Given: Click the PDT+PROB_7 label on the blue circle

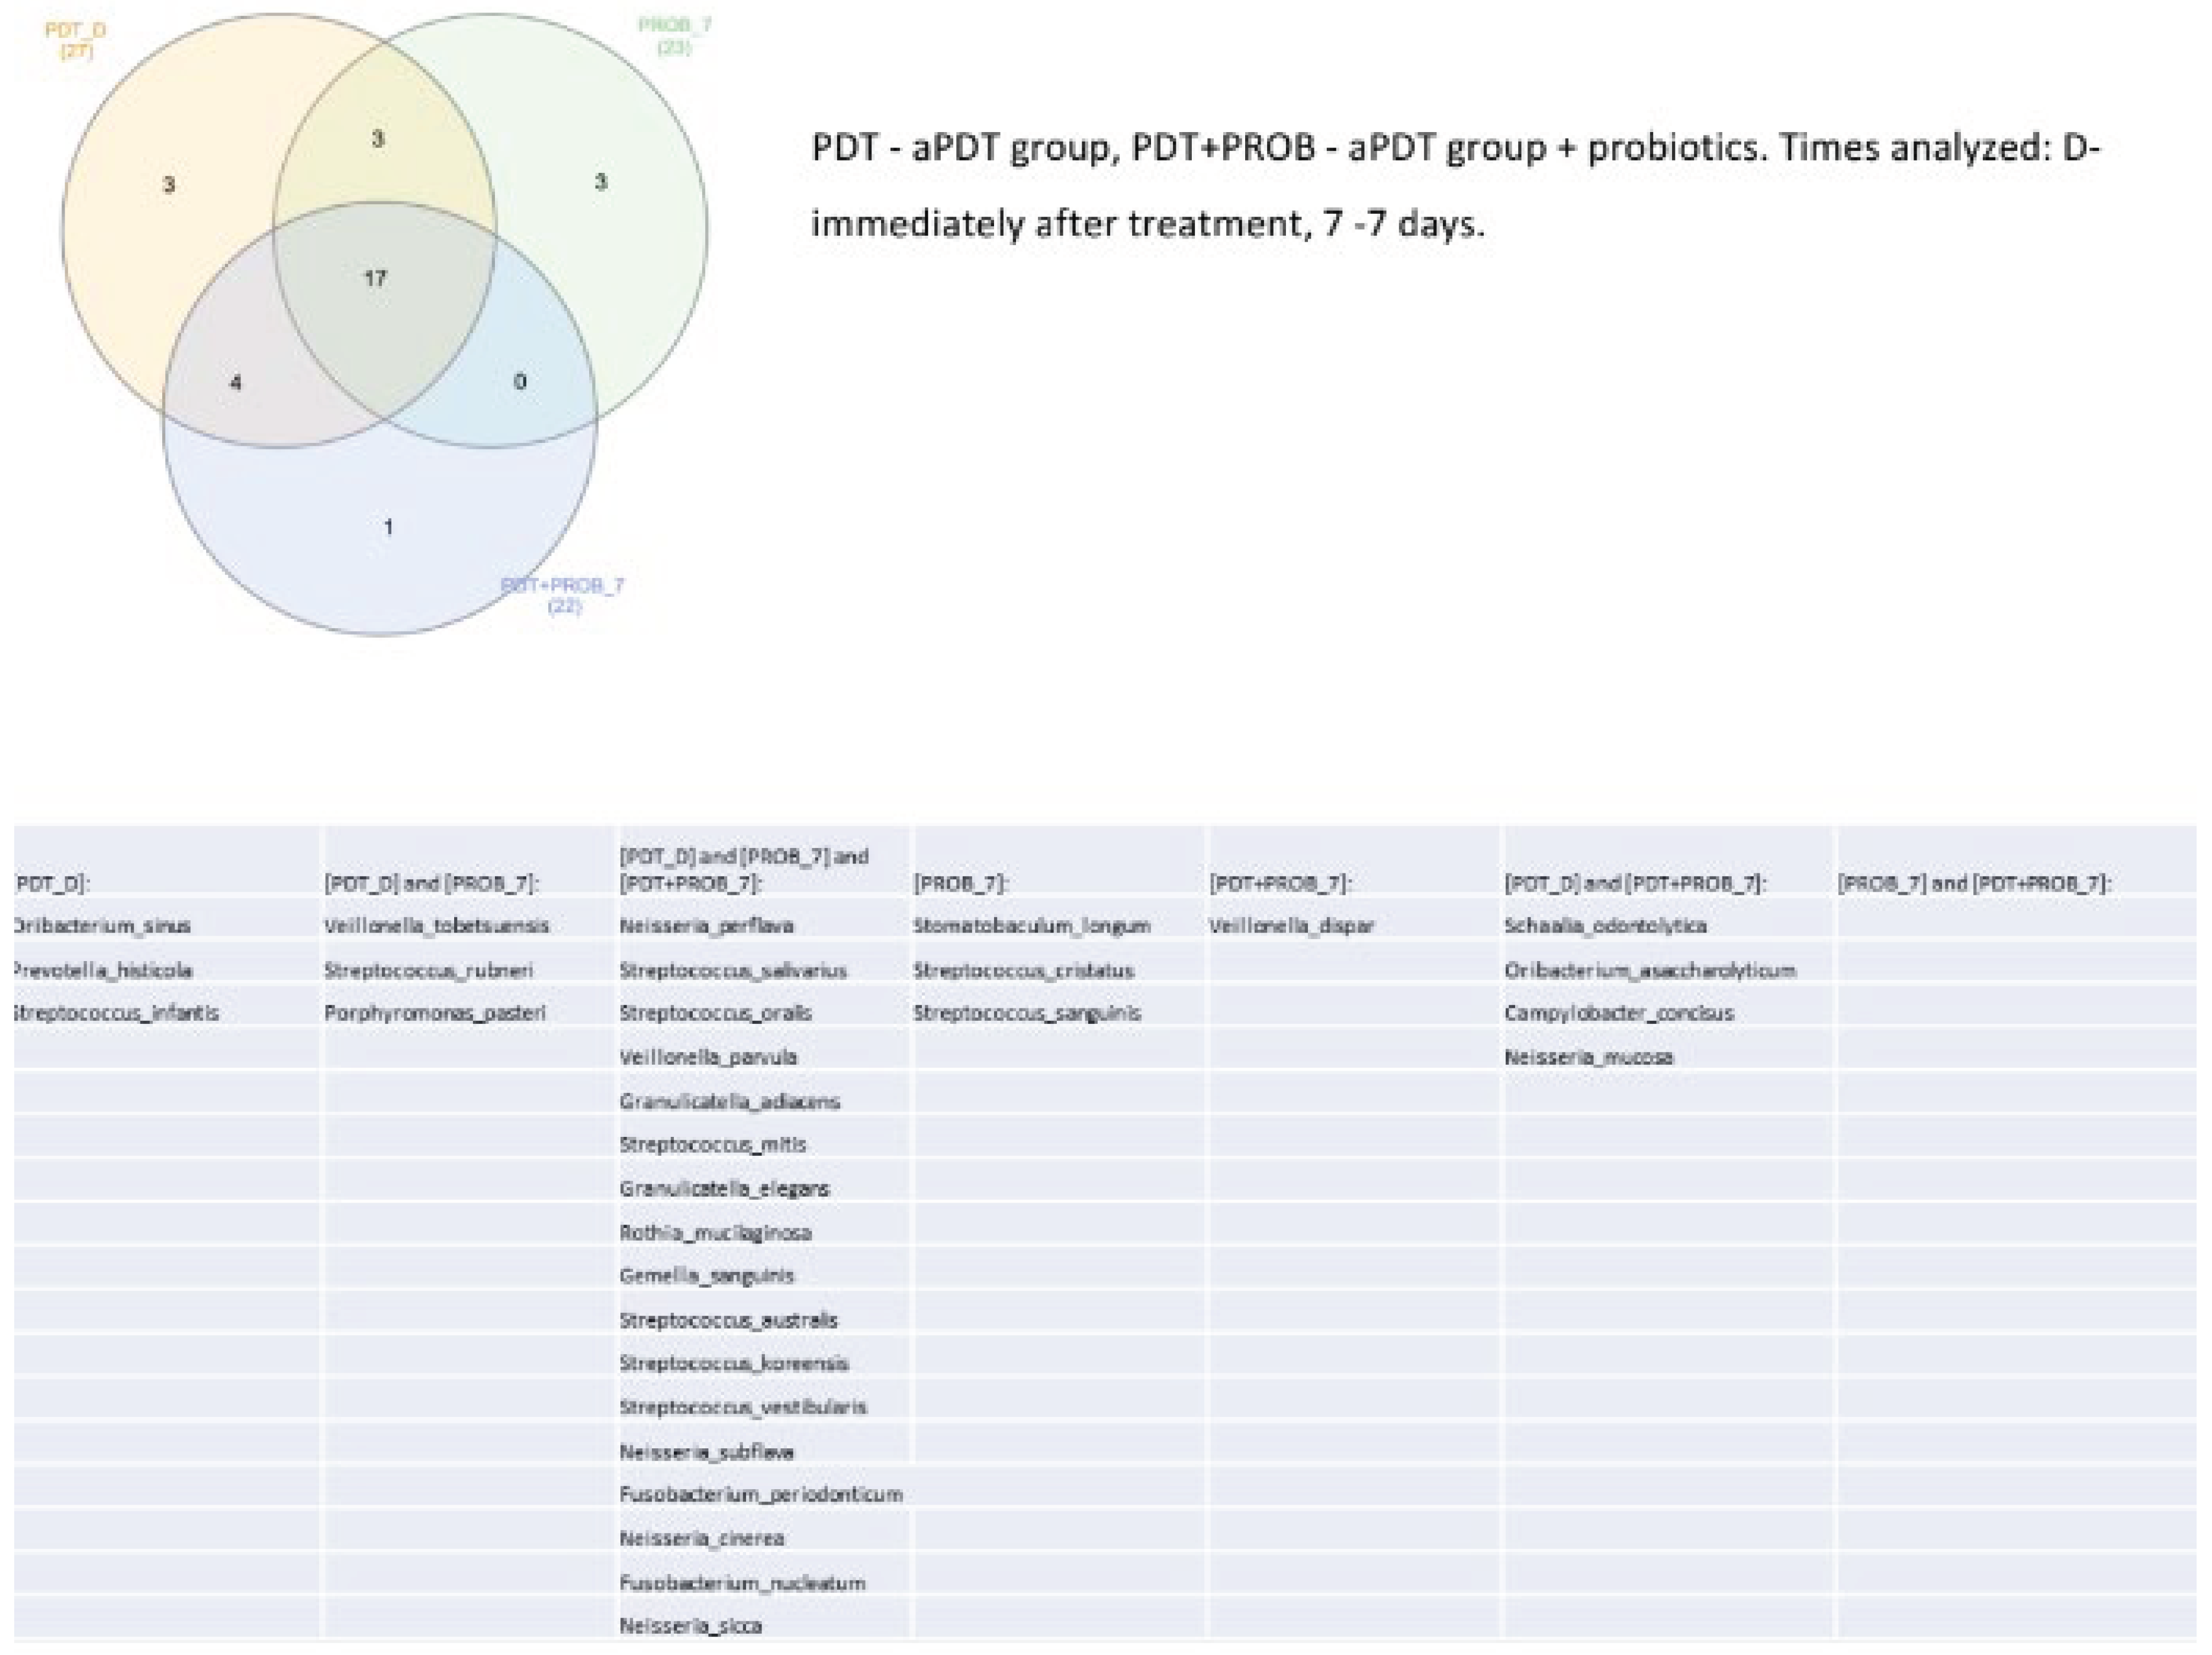Looking at the screenshot, I should 564,586.
